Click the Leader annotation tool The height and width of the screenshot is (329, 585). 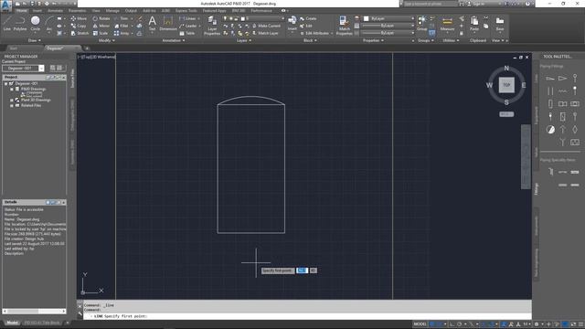188,26
